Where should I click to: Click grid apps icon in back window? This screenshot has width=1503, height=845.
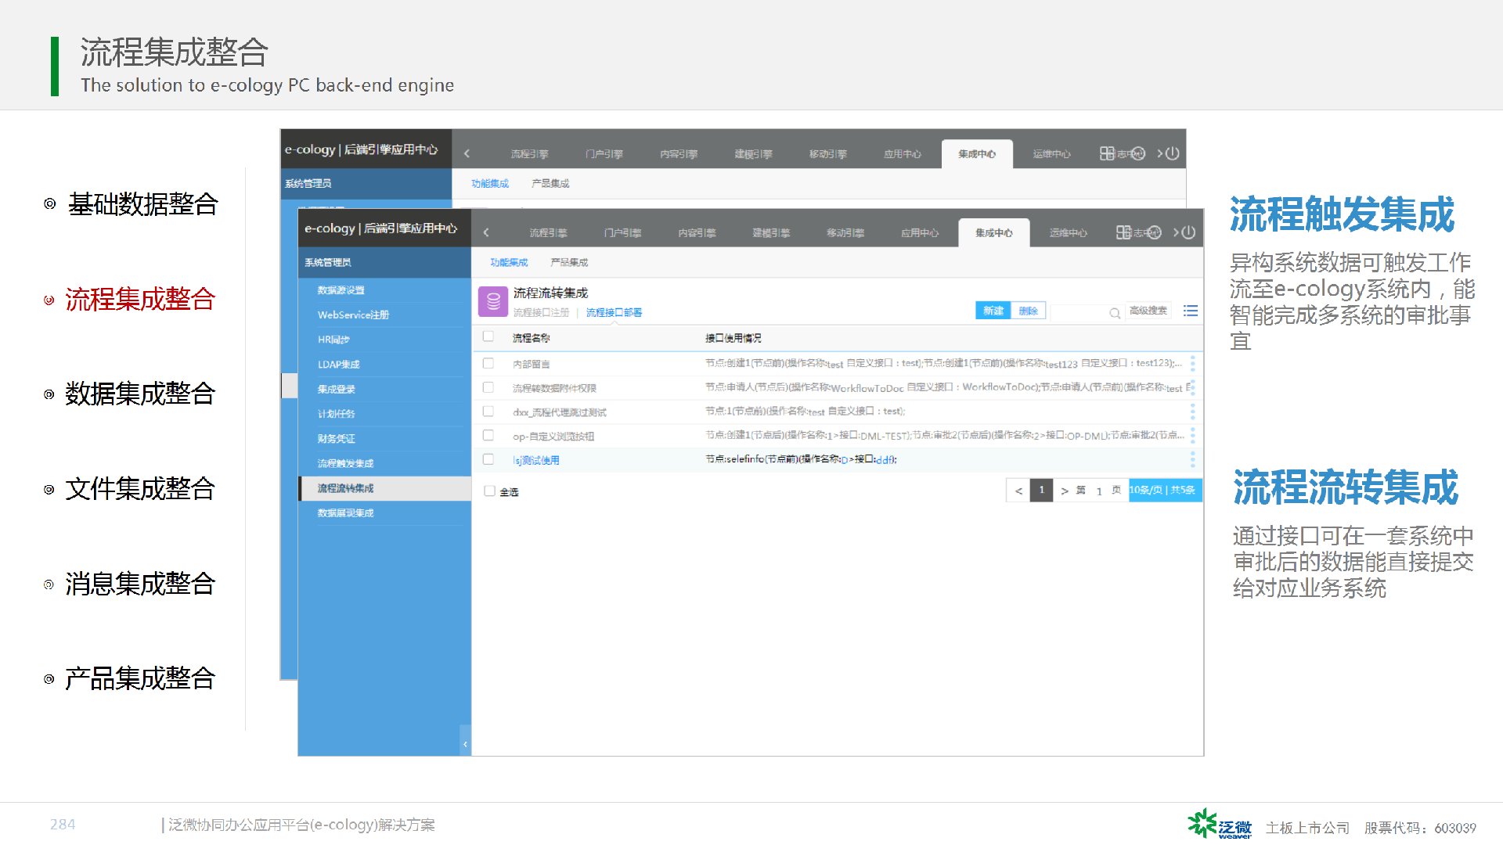tap(1107, 153)
